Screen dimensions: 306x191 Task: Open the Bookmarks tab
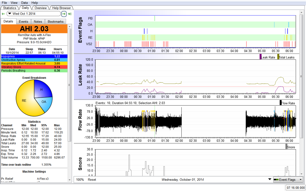tap(56, 21)
